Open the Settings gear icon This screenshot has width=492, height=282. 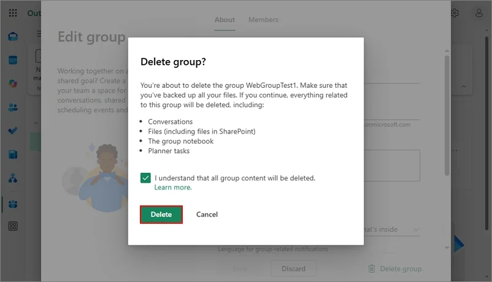(x=455, y=13)
